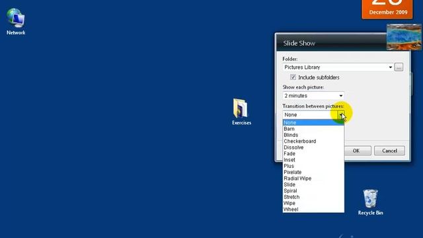Choose Dissolve transition option
This screenshot has width=423, height=238.
(x=313, y=147)
